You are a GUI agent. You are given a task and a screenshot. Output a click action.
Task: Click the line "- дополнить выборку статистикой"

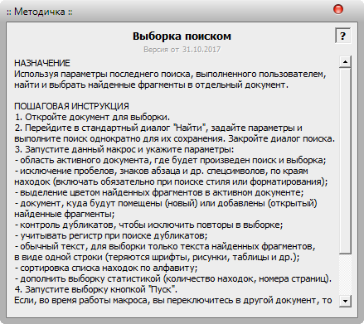pos(172,278)
